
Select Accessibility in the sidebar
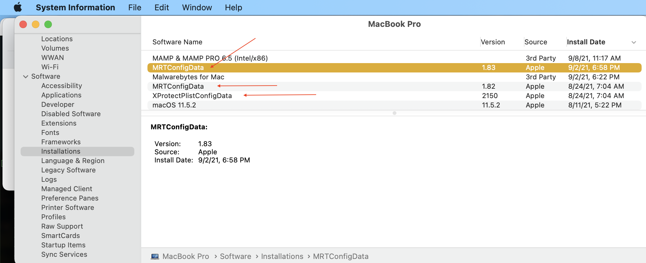coord(62,86)
